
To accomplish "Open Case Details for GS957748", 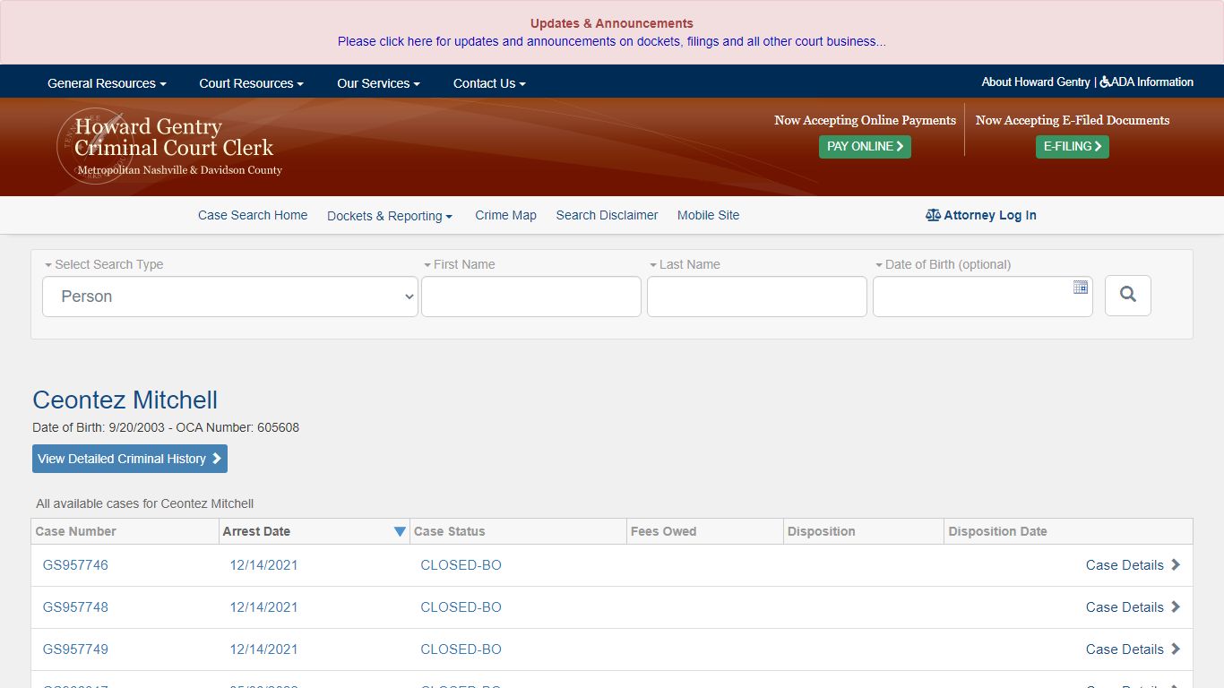I will [1133, 607].
